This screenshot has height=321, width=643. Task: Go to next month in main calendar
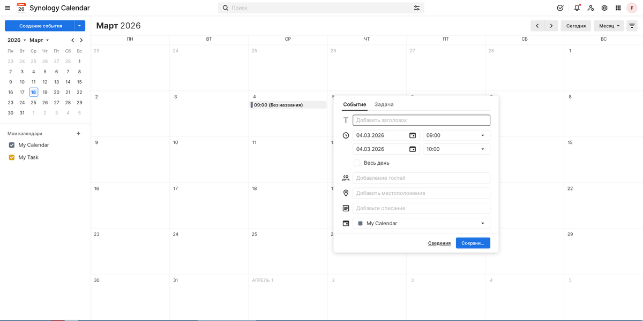coord(551,26)
